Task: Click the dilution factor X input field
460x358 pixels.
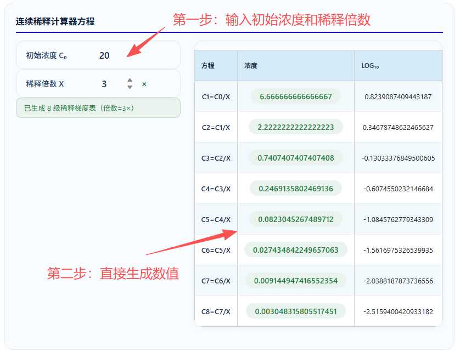Action: coord(114,84)
